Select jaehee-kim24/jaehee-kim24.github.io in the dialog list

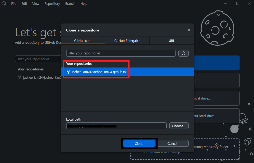127,72
